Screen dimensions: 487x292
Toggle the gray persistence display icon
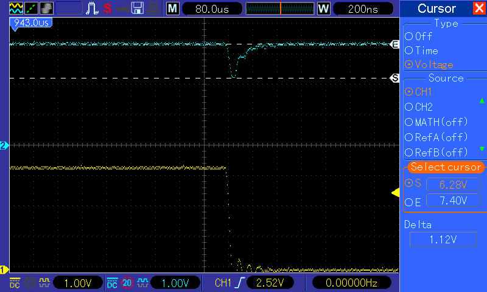pos(47,9)
